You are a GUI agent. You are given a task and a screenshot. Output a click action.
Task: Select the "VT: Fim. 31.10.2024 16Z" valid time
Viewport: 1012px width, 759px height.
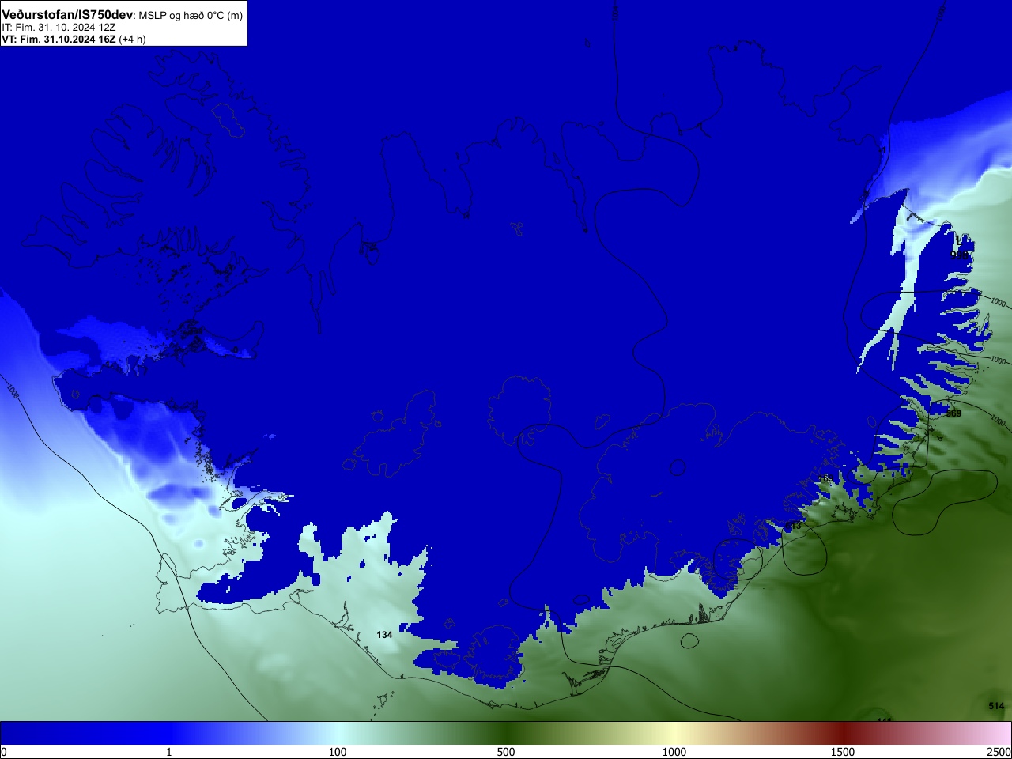click(59, 39)
